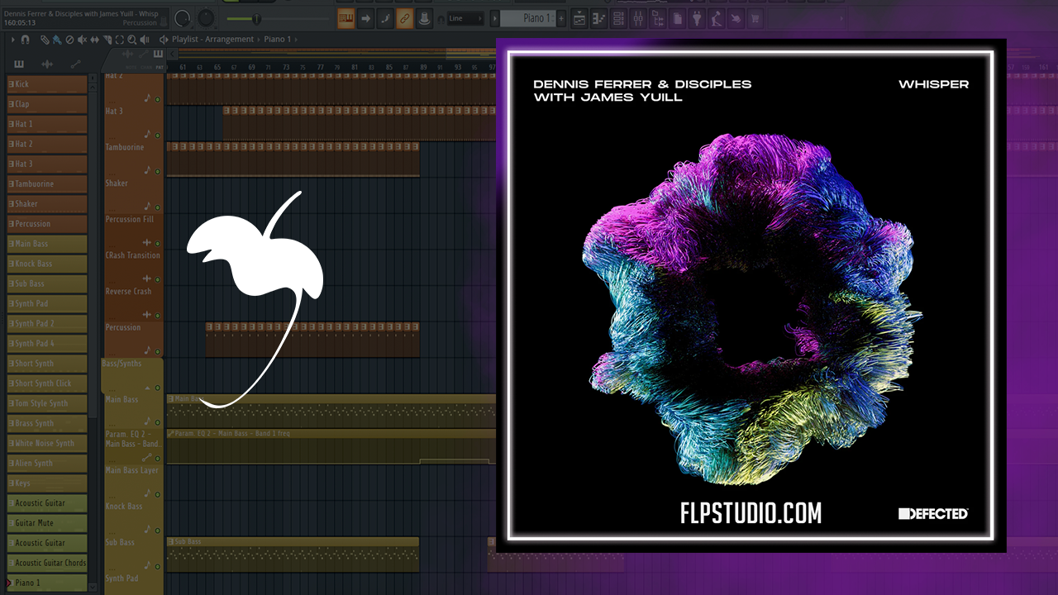
Task: Expand the playlist options menu arrow
Action: 12,39
